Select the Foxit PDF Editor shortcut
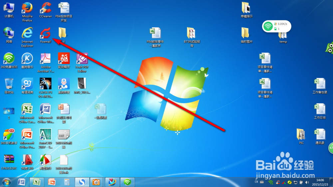333x187 pixels. click(82, 63)
